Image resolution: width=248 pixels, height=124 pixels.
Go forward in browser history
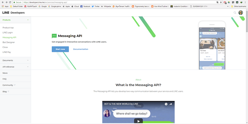[6, 2]
